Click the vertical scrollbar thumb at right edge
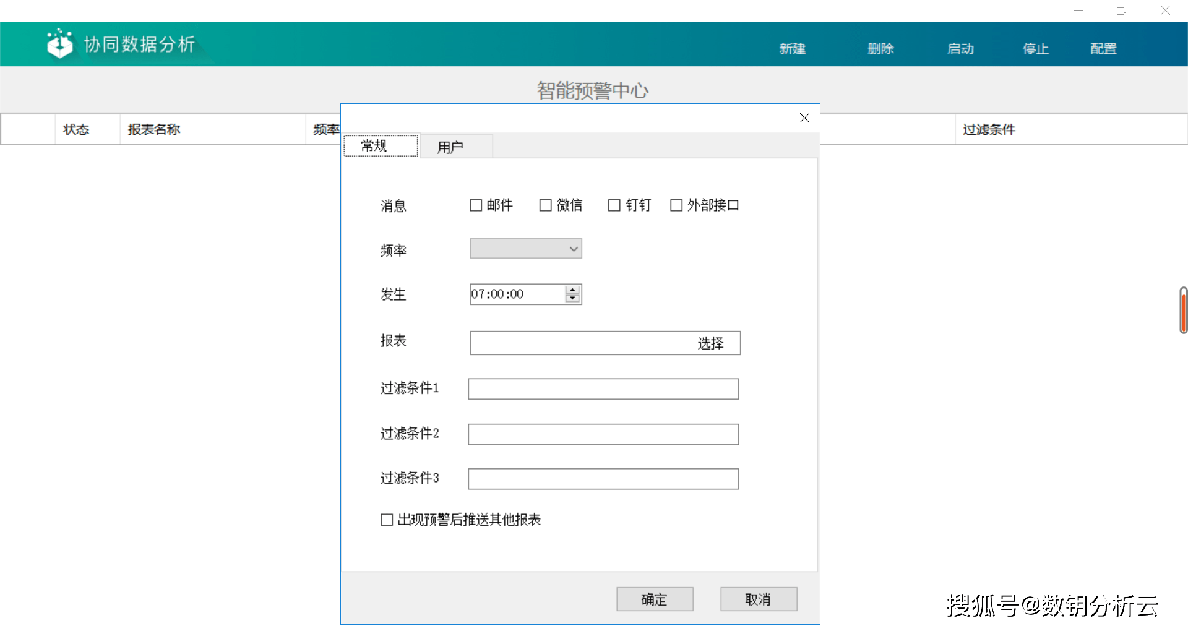The height and width of the screenshot is (631, 1188). pos(1183,311)
